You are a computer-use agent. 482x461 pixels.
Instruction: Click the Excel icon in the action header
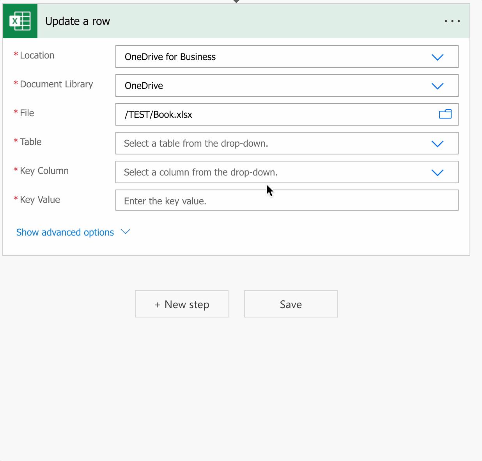pyautogui.click(x=20, y=21)
